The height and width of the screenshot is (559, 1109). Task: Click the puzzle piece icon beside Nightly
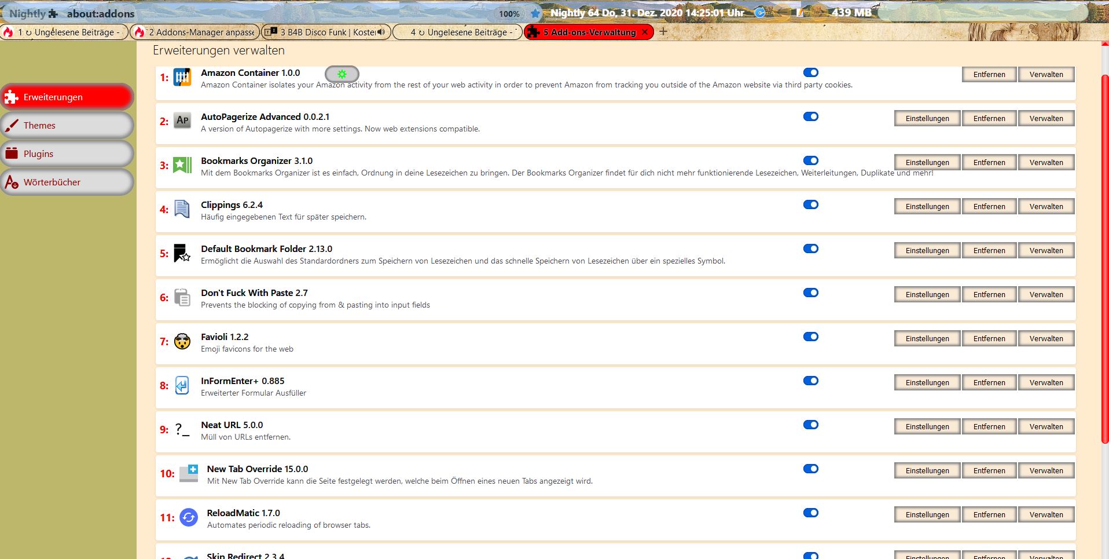53,13
